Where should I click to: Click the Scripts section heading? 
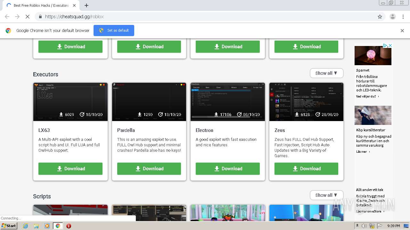coord(42,196)
